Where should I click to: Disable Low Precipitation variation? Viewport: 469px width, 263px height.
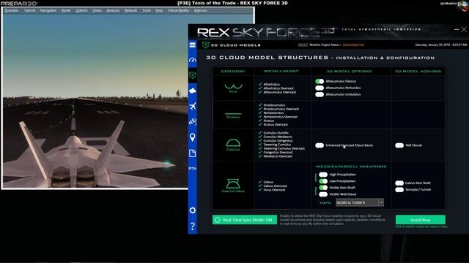323,181
